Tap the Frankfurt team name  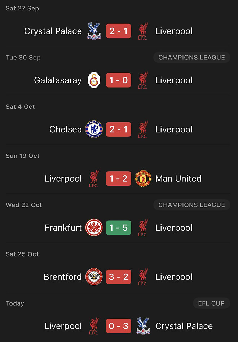point(63,228)
